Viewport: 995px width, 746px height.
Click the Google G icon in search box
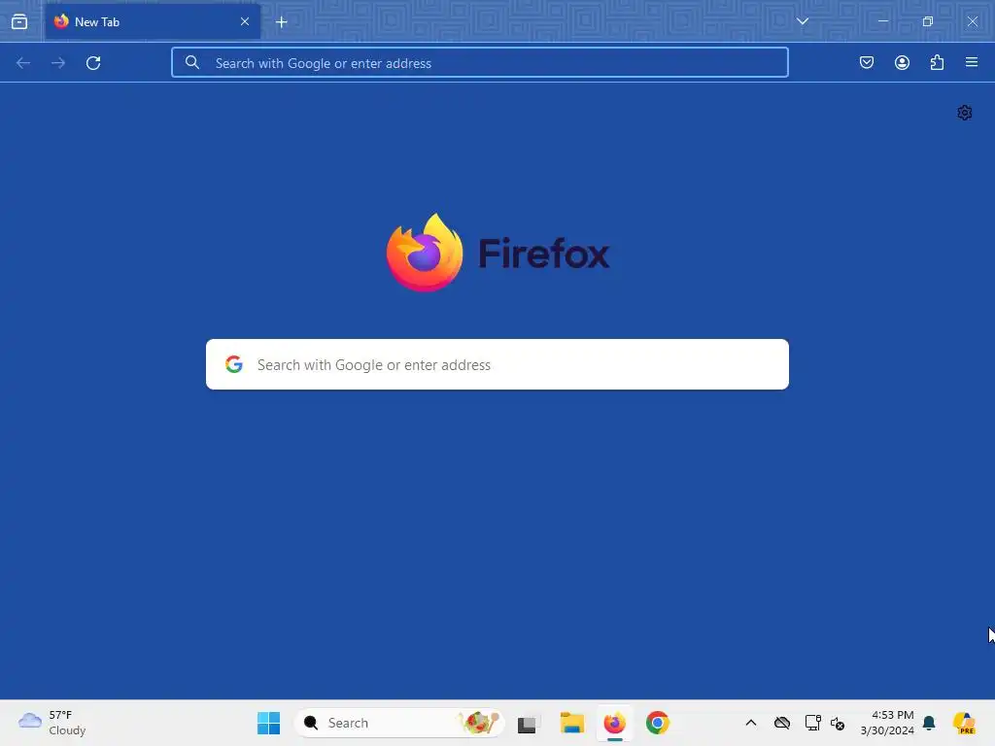click(x=234, y=364)
